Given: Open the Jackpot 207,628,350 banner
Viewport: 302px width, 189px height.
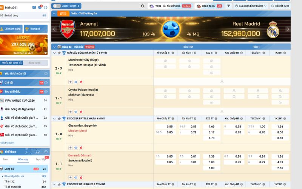Looking at the screenshot, I should pyautogui.click(x=23, y=45).
